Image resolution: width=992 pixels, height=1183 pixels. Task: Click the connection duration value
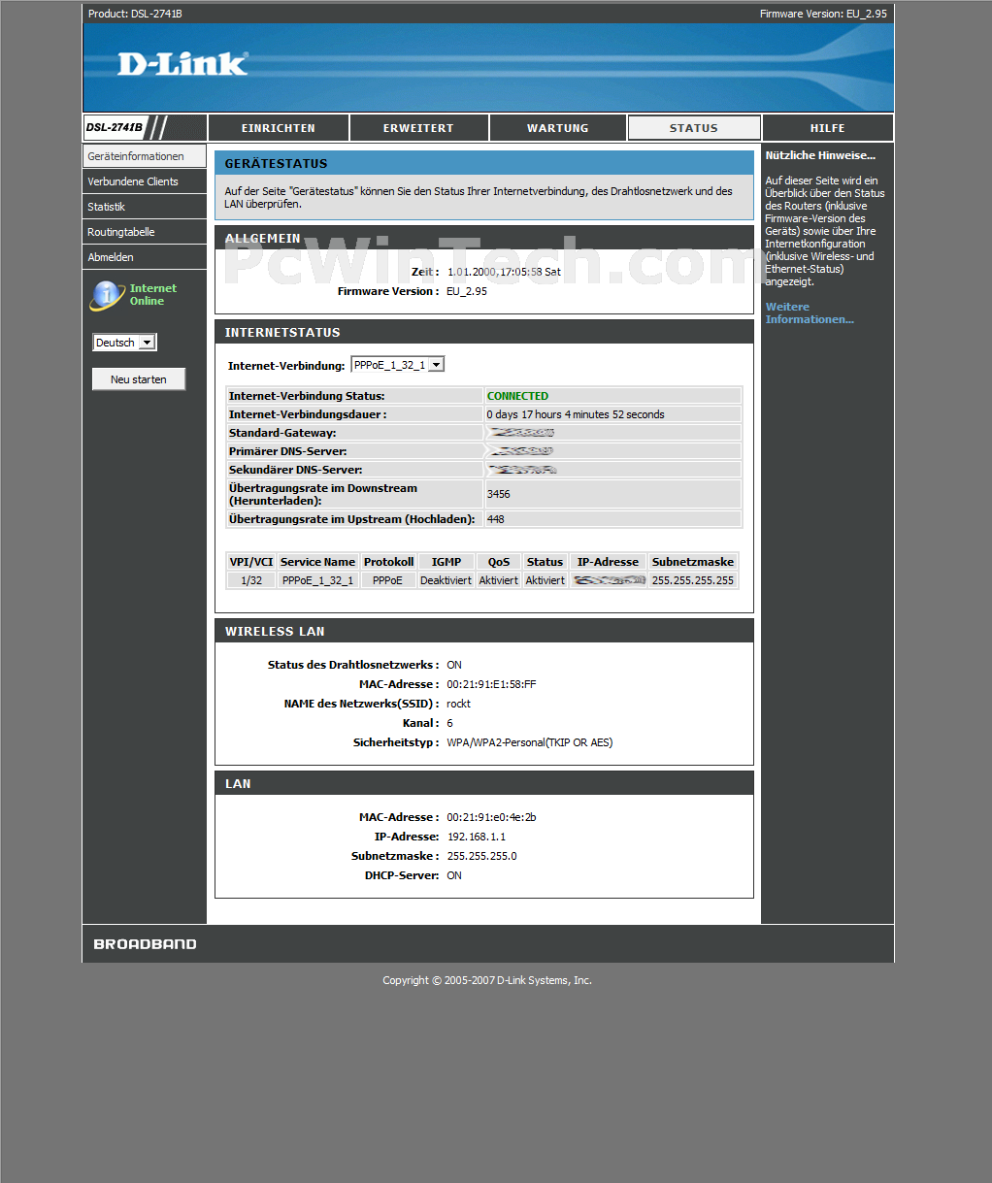(576, 414)
